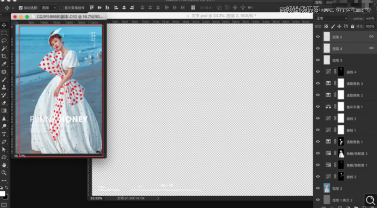The width and height of the screenshot is (377, 208).
Task: Click align left edges icon
Action: coord(116,7)
